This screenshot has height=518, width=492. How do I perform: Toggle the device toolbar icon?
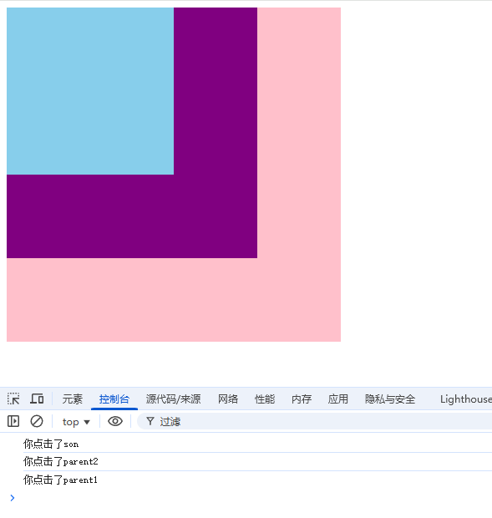(x=37, y=399)
